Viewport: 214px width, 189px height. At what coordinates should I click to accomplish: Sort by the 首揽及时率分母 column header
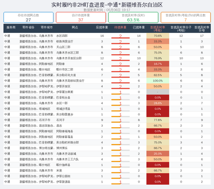[x=202, y=29]
